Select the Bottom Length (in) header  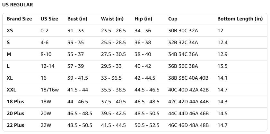click(240, 19)
